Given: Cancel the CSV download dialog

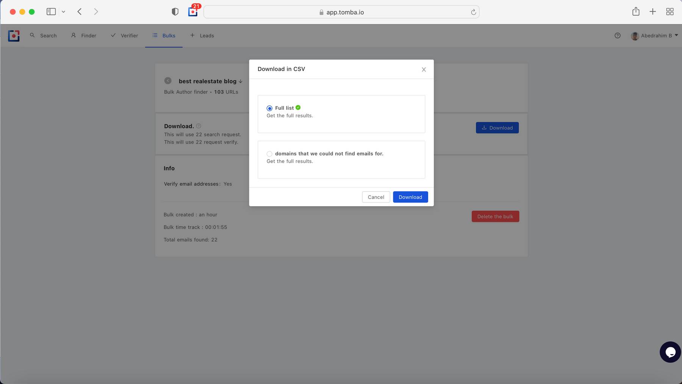Looking at the screenshot, I should tap(376, 197).
